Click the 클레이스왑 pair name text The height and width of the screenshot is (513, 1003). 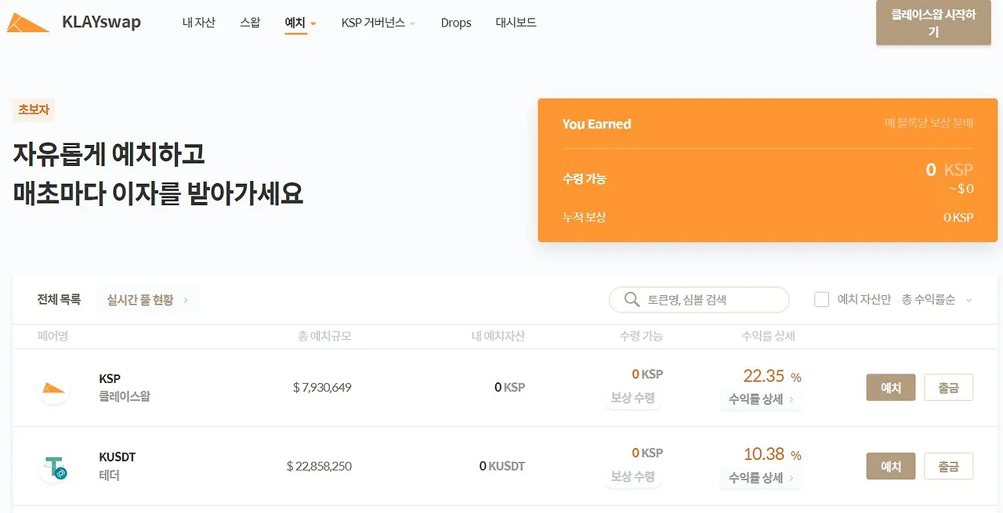pyautogui.click(x=125, y=396)
